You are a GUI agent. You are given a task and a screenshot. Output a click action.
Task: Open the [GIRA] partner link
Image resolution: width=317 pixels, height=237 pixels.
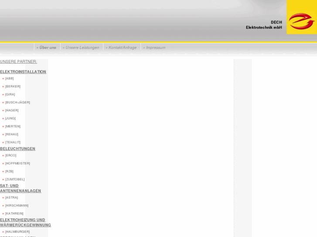pos(10,94)
